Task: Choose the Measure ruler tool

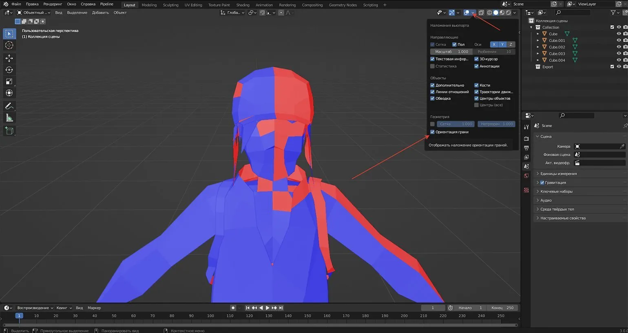Action: point(9,118)
